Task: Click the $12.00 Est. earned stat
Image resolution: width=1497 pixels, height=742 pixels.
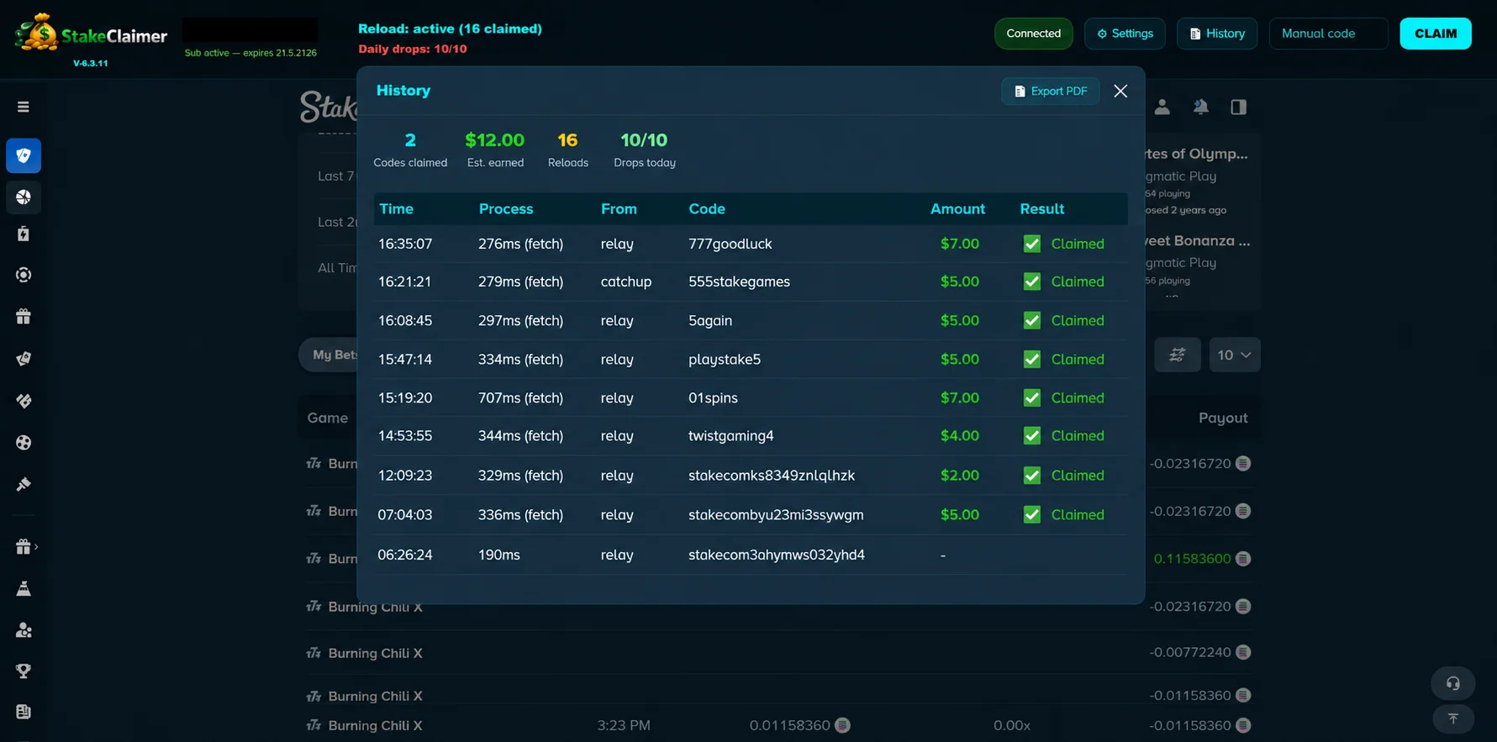Action: click(494, 150)
